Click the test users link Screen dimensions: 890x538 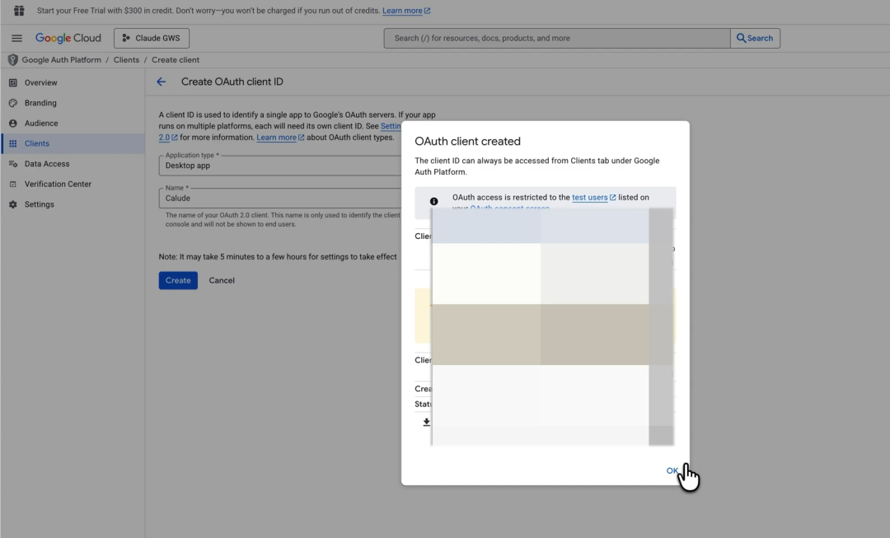(x=590, y=198)
